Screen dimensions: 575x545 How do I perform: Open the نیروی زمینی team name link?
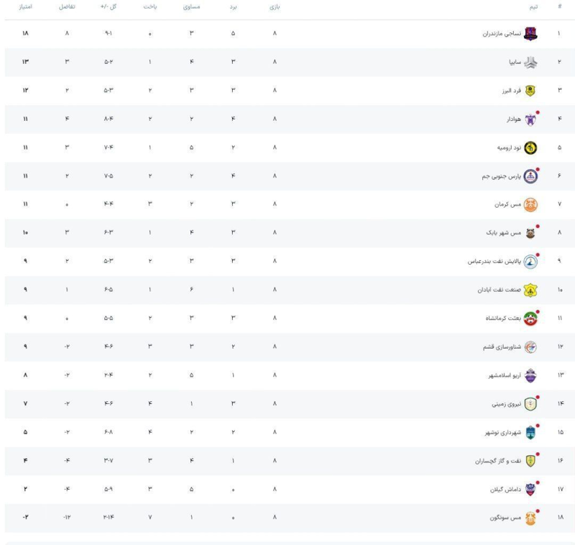(x=504, y=404)
